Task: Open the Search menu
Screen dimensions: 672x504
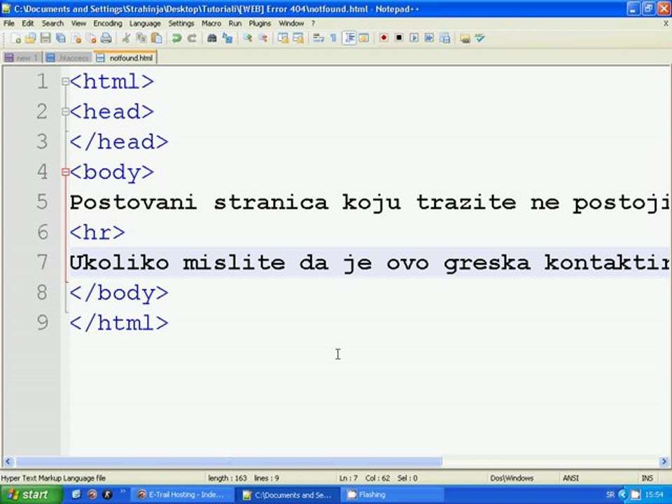Action: point(52,23)
